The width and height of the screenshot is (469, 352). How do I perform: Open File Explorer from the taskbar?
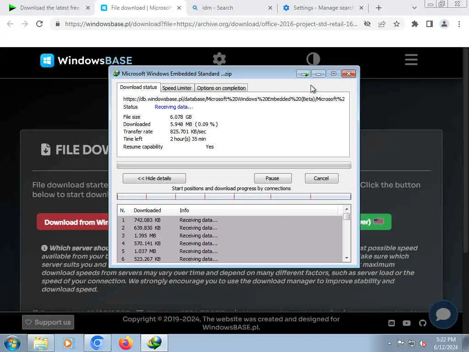41,343
